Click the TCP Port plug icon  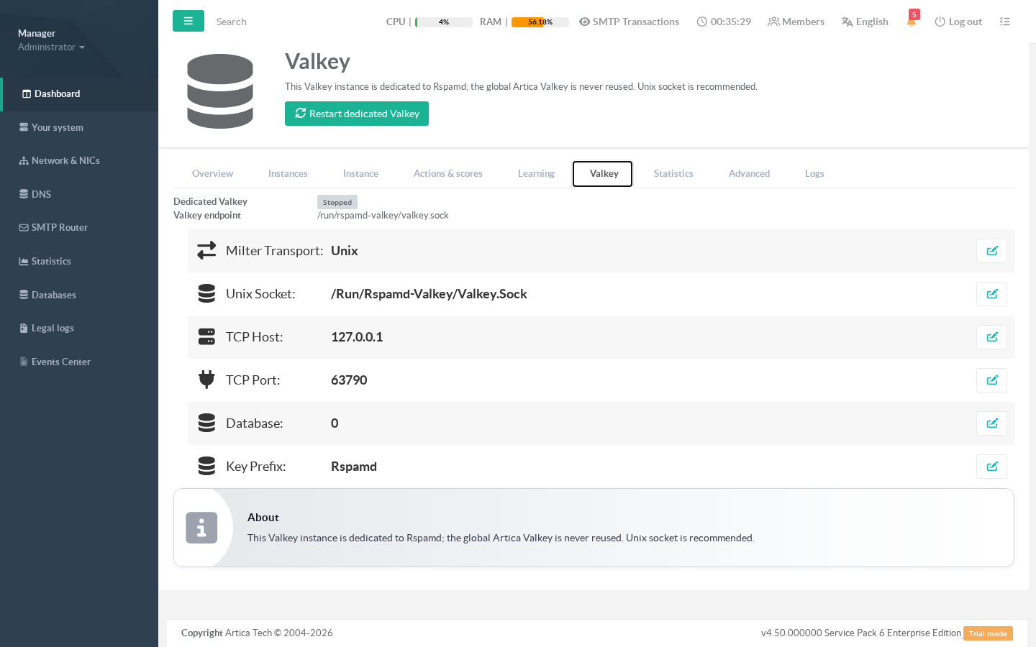pyautogui.click(x=206, y=380)
